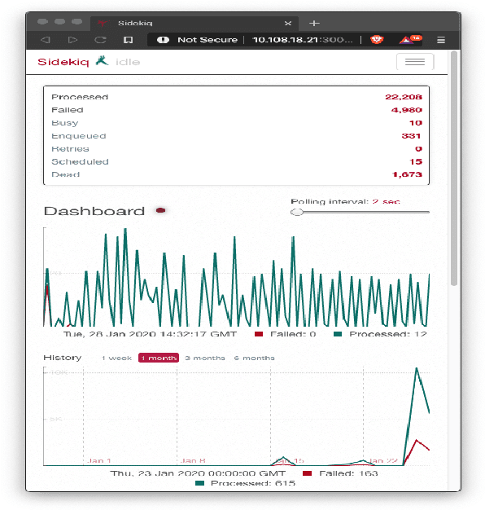485x510 pixels.
Task: Click the Jan 22 marker on history chart
Action: pyautogui.click(x=383, y=460)
